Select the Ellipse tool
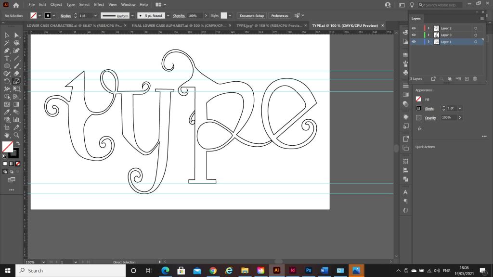 (7, 66)
